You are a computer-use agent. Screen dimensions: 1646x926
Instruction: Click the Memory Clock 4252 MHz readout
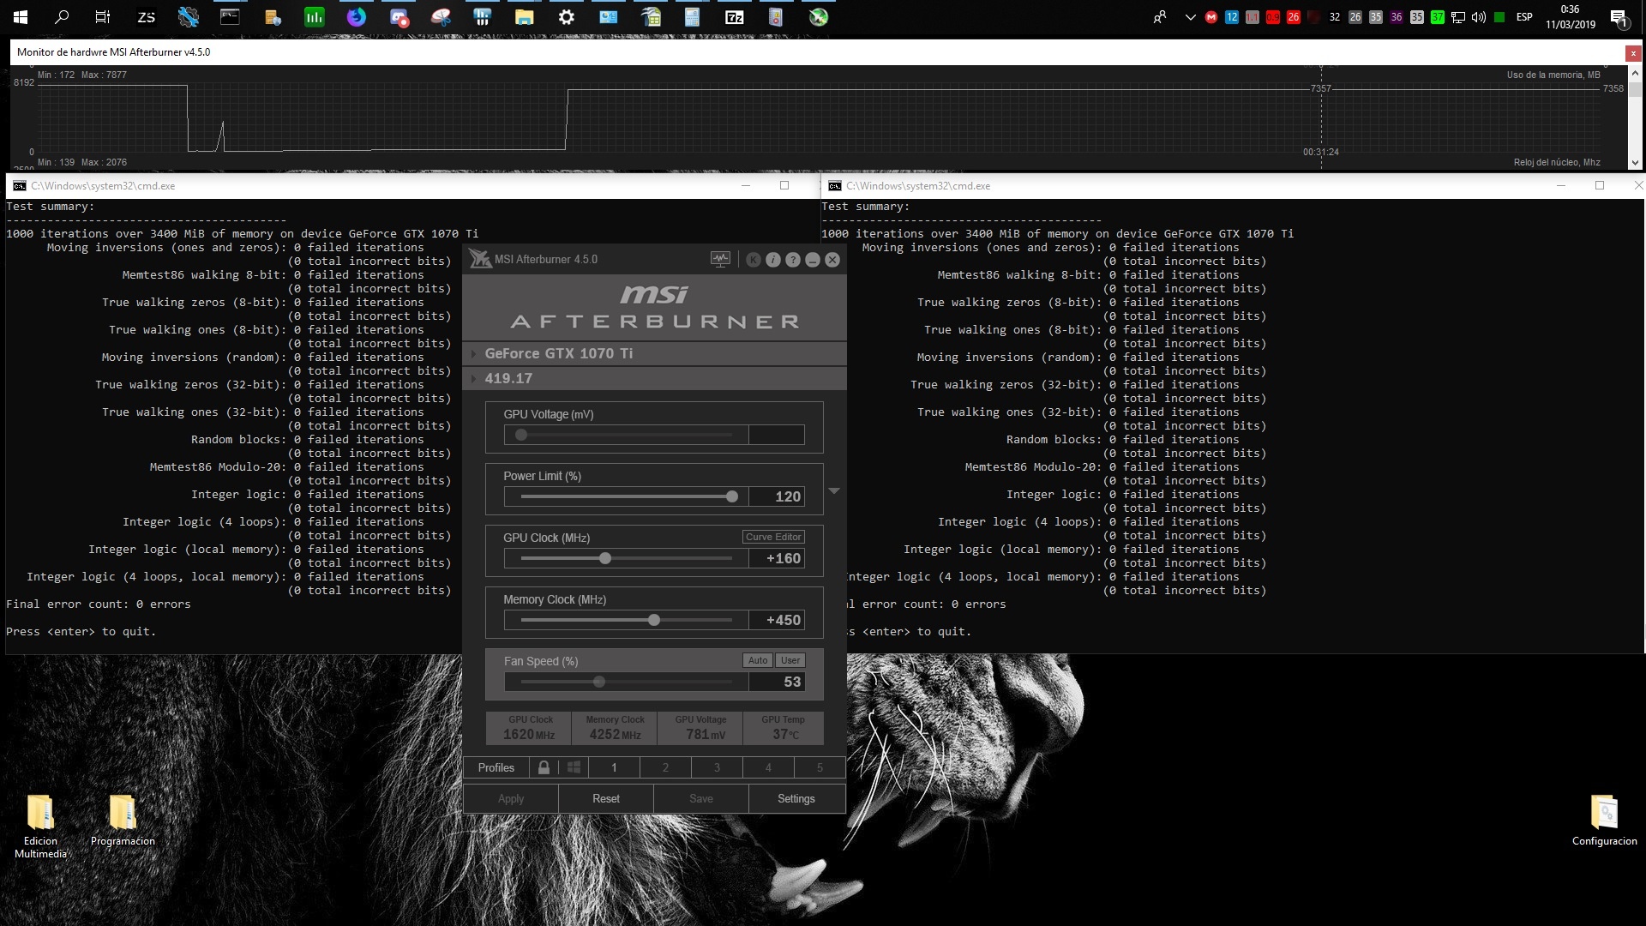point(615,728)
